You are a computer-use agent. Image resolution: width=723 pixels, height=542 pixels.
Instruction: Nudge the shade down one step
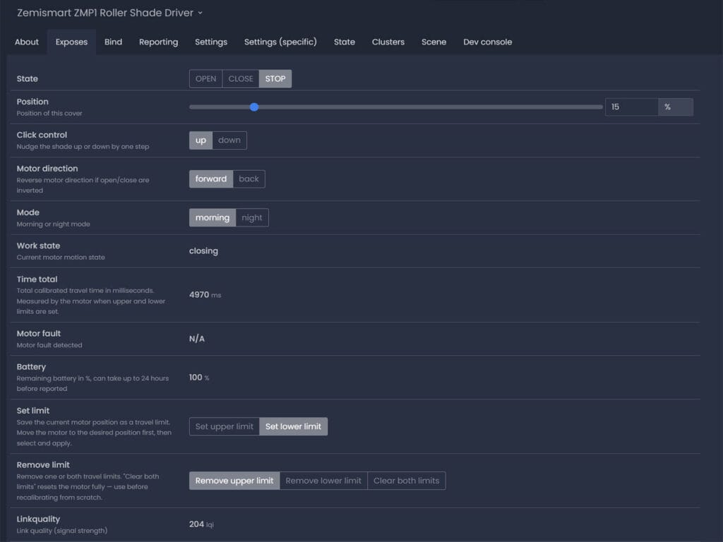click(229, 140)
